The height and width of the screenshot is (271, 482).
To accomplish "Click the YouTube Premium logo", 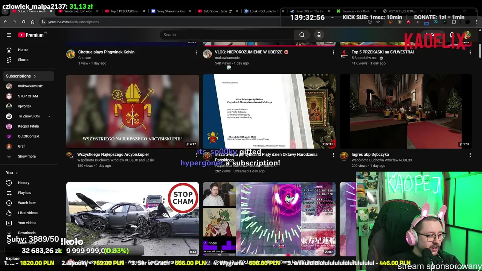I will coord(31,35).
